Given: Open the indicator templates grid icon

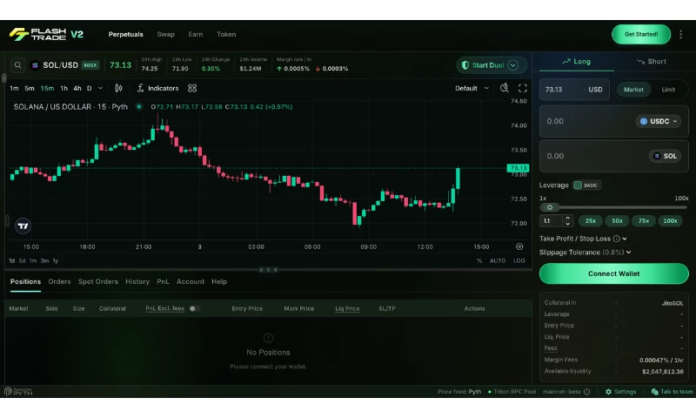Looking at the screenshot, I should click(191, 88).
